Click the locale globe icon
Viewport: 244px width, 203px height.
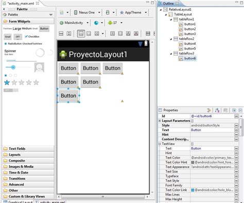tap(96, 23)
